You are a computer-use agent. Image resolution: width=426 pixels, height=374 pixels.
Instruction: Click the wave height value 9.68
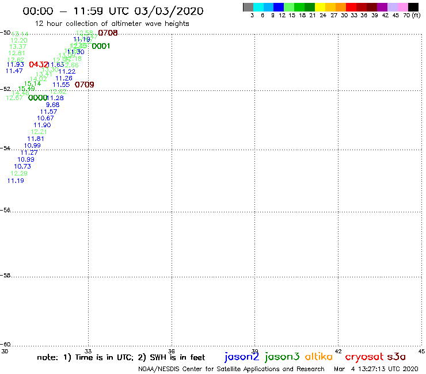coord(52,105)
